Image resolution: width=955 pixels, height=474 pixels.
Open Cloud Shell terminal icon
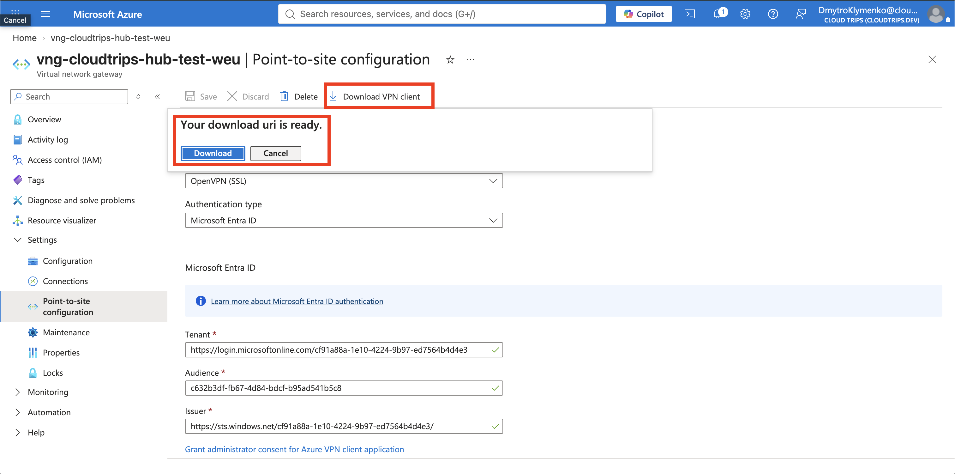pos(689,14)
